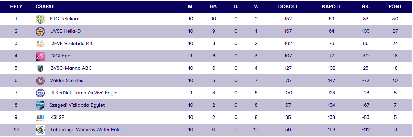The height and width of the screenshot is (137, 413).
Task: Open the FTC-Telekom team link
Action: [x=65, y=19]
